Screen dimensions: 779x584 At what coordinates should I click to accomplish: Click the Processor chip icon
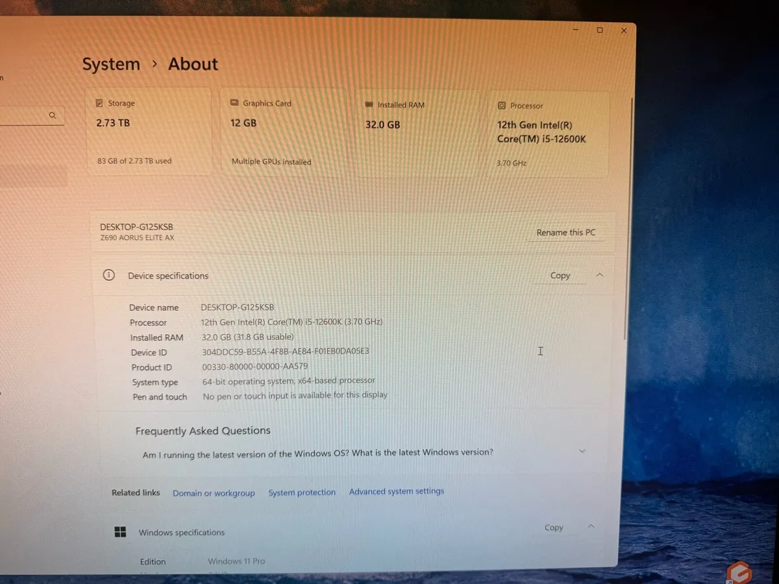pyautogui.click(x=502, y=105)
